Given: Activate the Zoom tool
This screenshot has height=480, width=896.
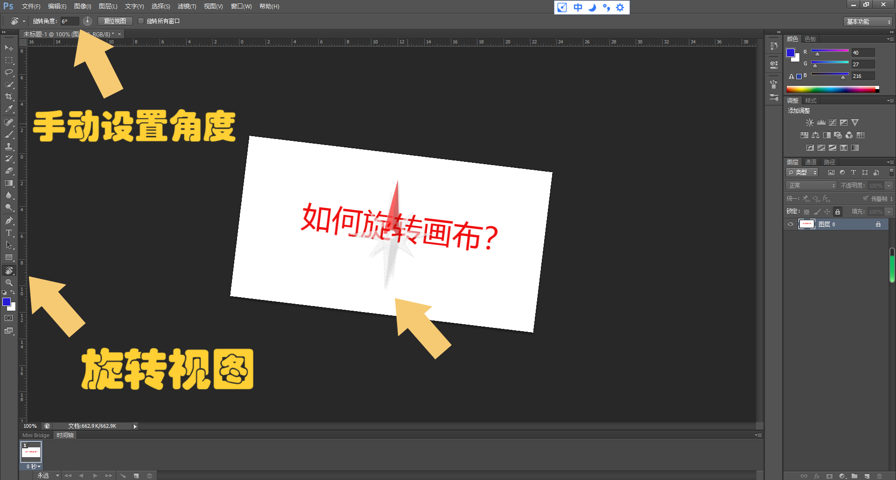Looking at the screenshot, I should coord(9,282).
